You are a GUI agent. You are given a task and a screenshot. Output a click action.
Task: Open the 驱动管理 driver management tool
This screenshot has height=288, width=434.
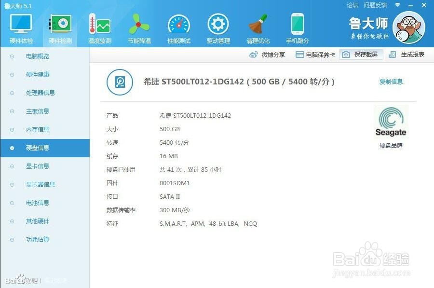(x=218, y=27)
